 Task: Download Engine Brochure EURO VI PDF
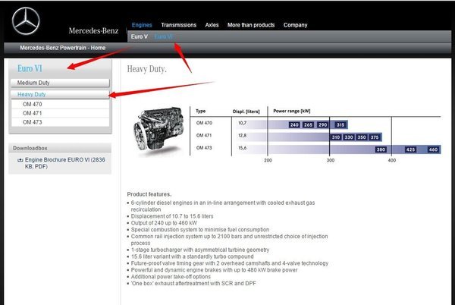pos(64,163)
